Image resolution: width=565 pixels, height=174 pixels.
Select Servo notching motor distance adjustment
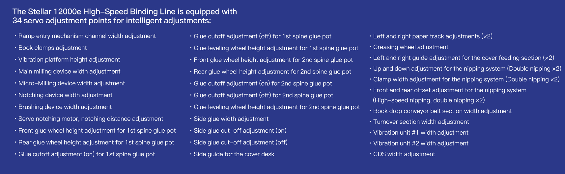click(x=91, y=119)
